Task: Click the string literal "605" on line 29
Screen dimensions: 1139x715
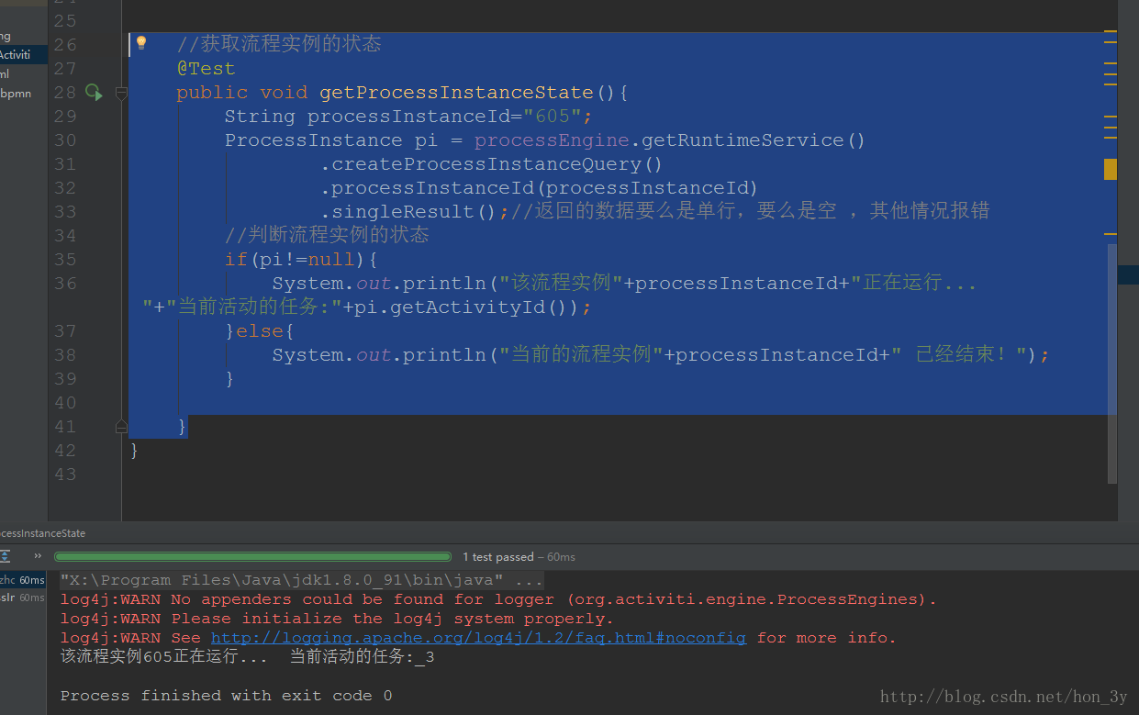Action: pyautogui.click(x=553, y=117)
